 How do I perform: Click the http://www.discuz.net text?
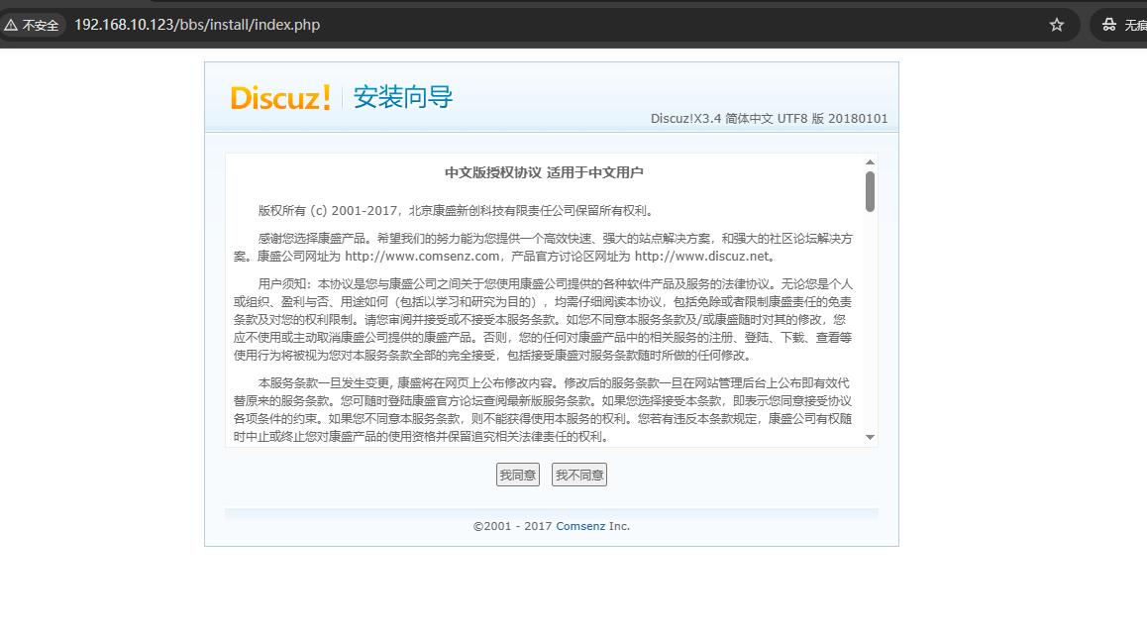(x=701, y=256)
